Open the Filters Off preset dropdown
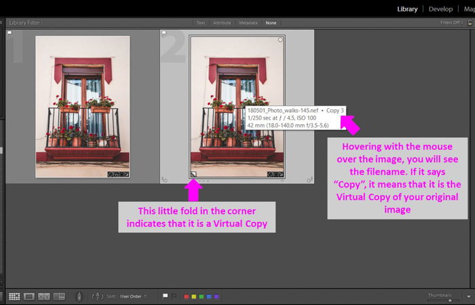Screen dimensions: 475x305 pyautogui.click(x=452, y=22)
